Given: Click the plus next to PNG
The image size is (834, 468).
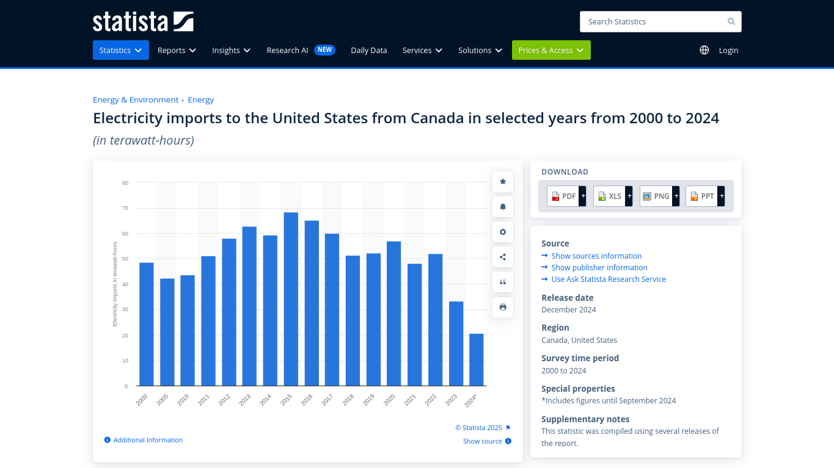Looking at the screenshot, I should [x=676, y=196].
